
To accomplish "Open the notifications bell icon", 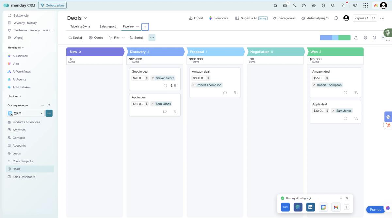I will (x=275, y=5).
